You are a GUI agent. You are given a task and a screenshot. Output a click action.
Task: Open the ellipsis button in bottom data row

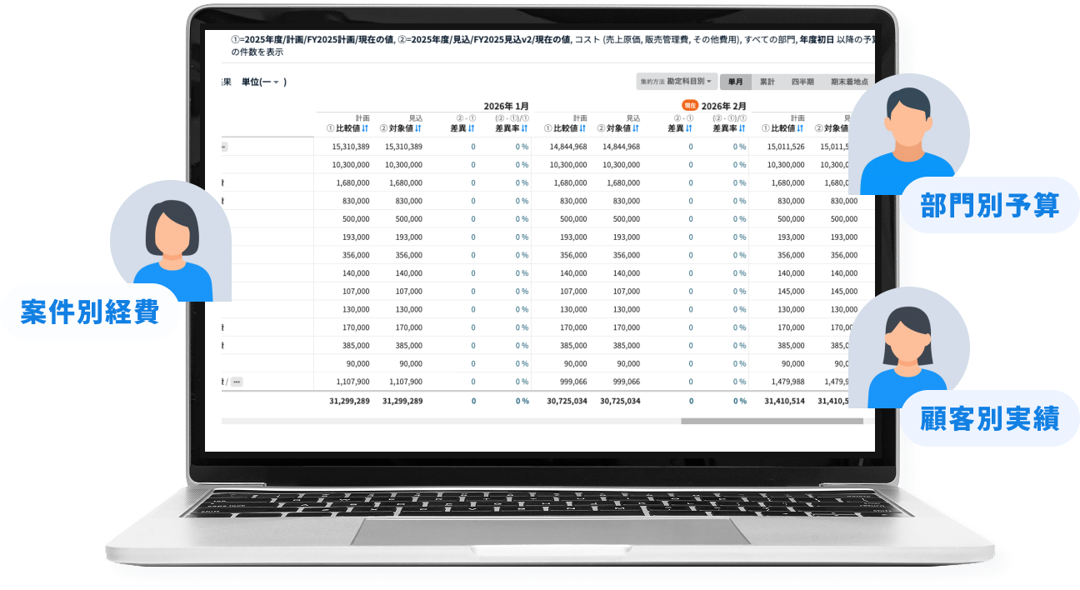point(237,382)
